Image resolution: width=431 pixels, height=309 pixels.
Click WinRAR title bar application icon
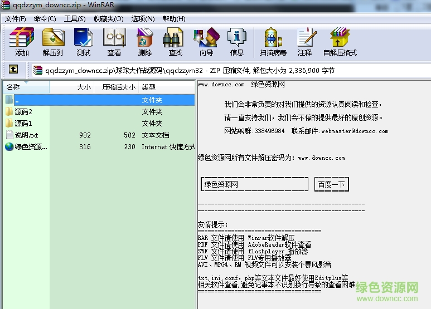[6, 5]
